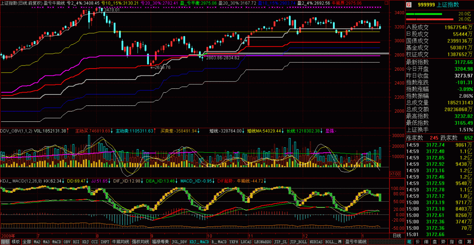Screen dimensions: 474x245
Task: Choose the KDJ indicator tab
Action: click(85, 242)
